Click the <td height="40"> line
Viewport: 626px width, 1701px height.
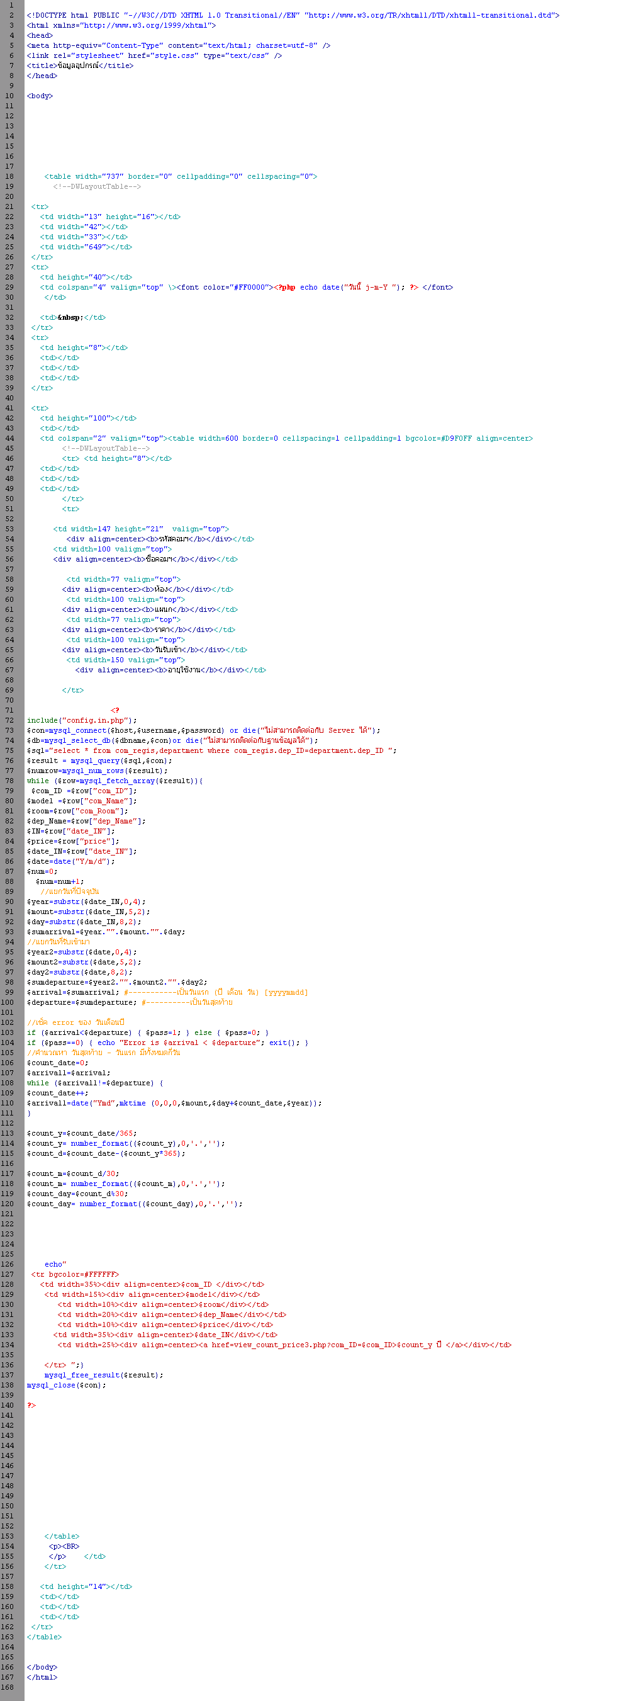point(86,278)
